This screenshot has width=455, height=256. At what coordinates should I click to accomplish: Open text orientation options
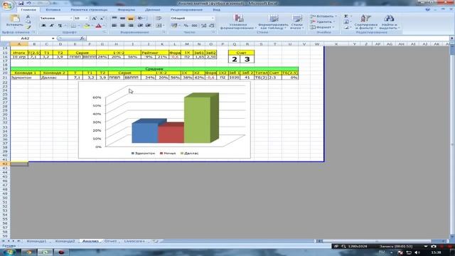click(x=141, y=18)
